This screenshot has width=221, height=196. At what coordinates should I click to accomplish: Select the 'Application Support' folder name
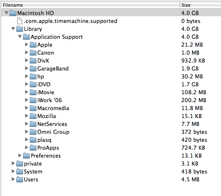(x=57, y=37)
